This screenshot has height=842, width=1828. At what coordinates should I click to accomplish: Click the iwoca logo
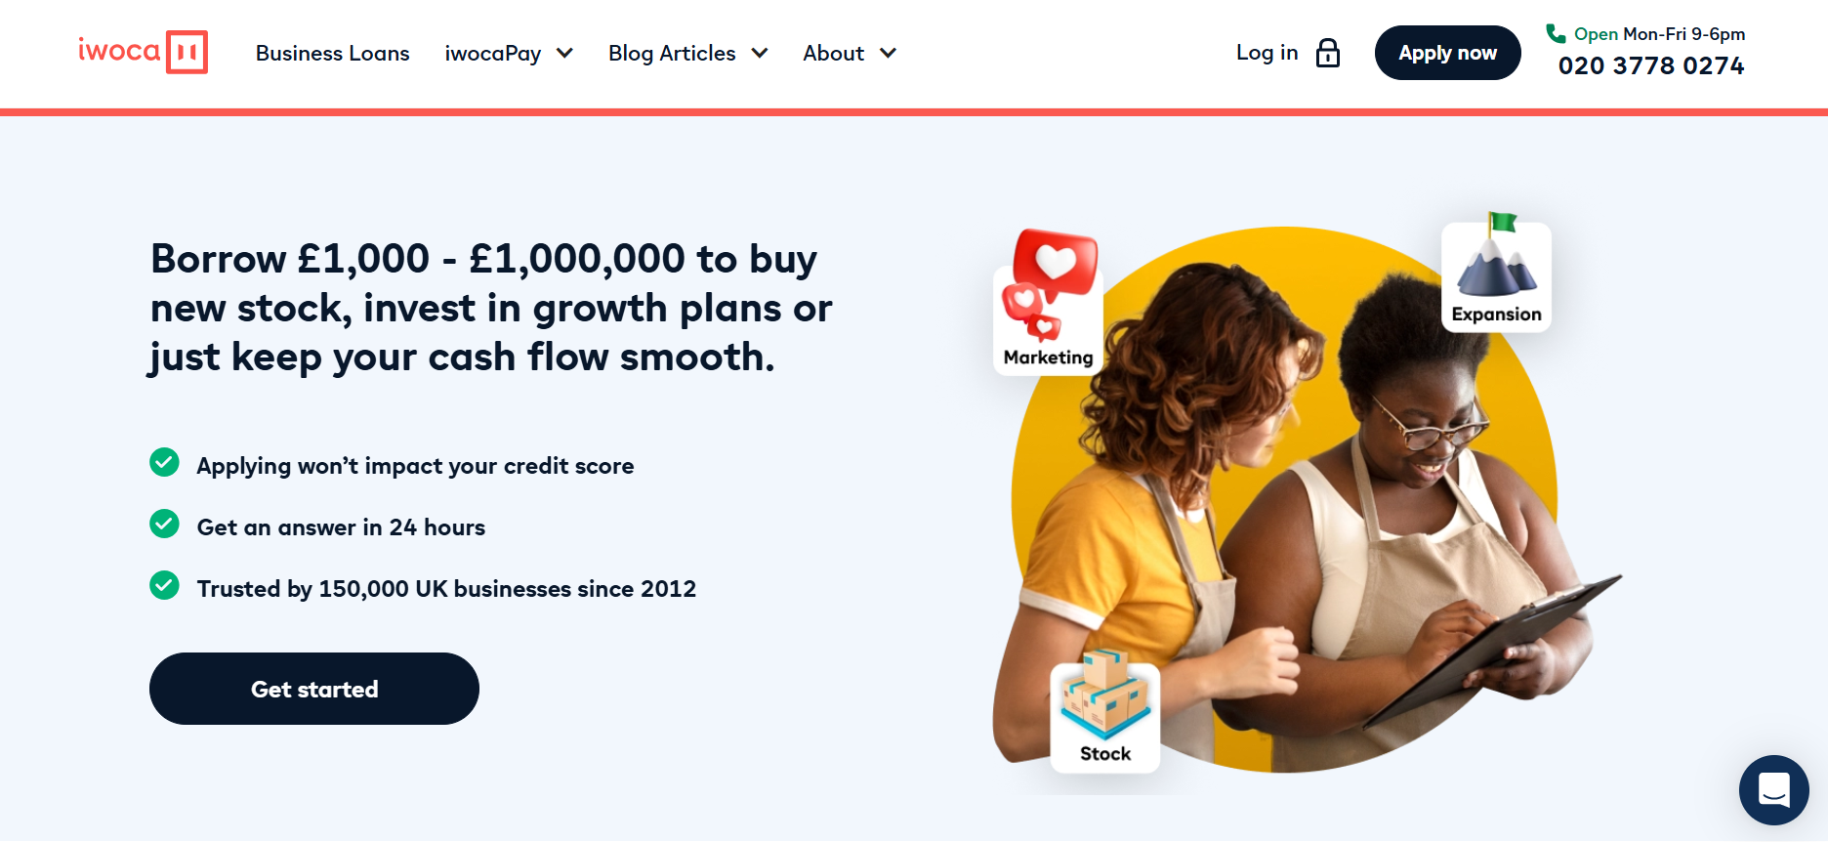click(x=143, y=52)
